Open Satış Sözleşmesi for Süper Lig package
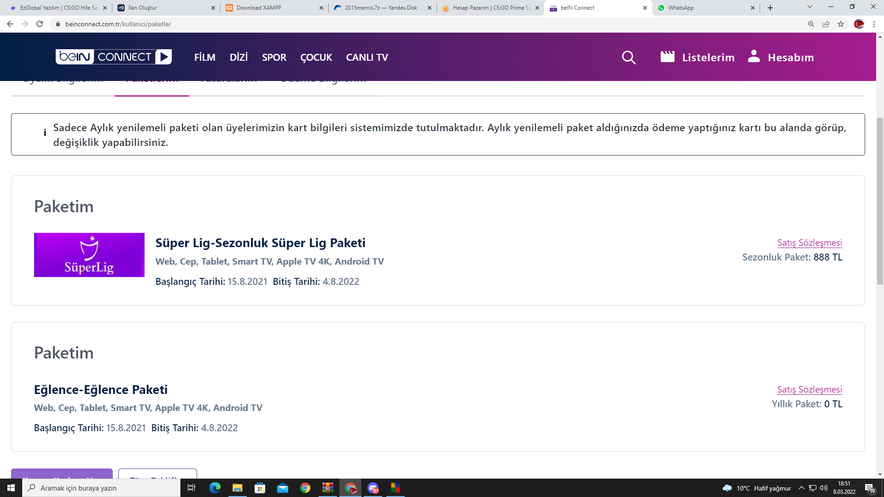The height and width of the screenshot is (497, 884). pos(809,243)
